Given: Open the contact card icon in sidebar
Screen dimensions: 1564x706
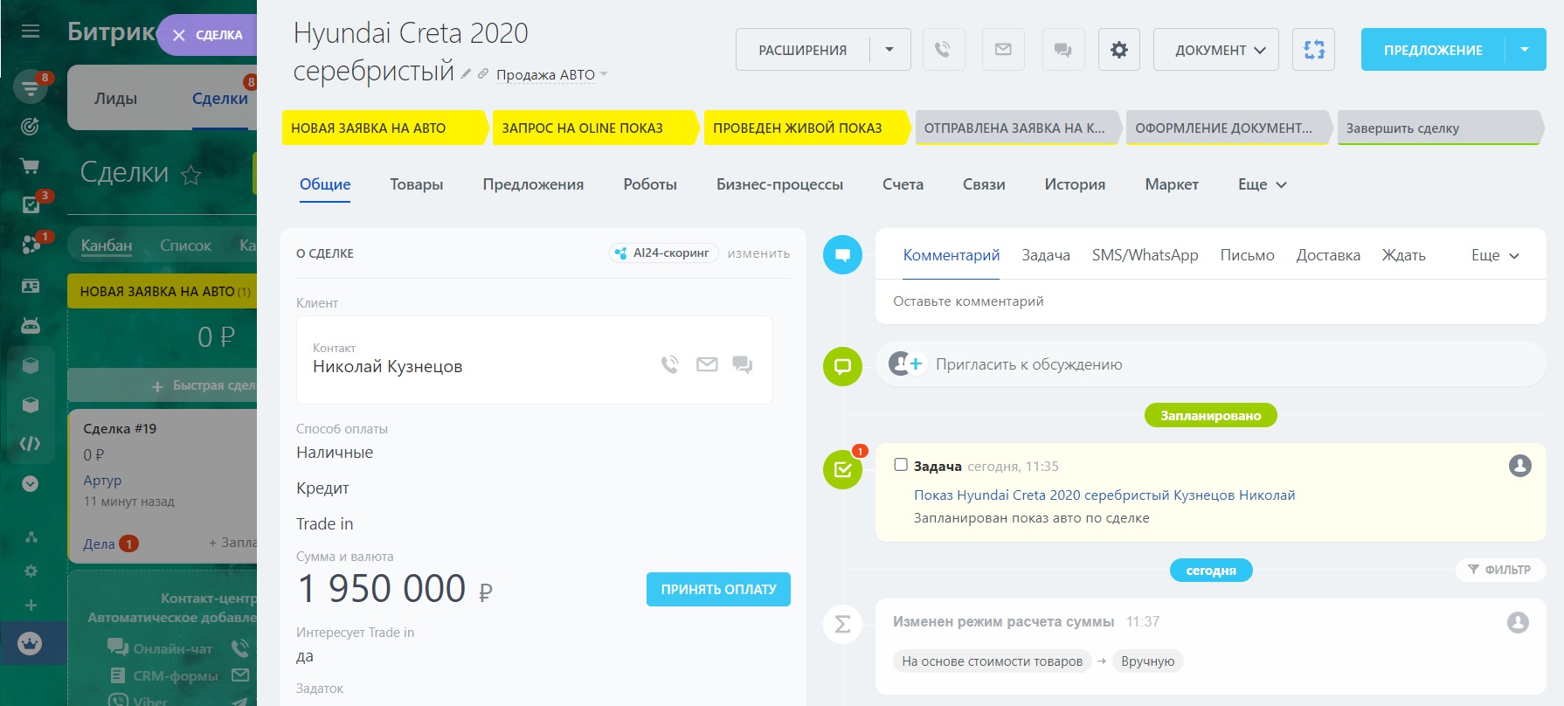Looking at the screenshot, I should tap(31, 286).
